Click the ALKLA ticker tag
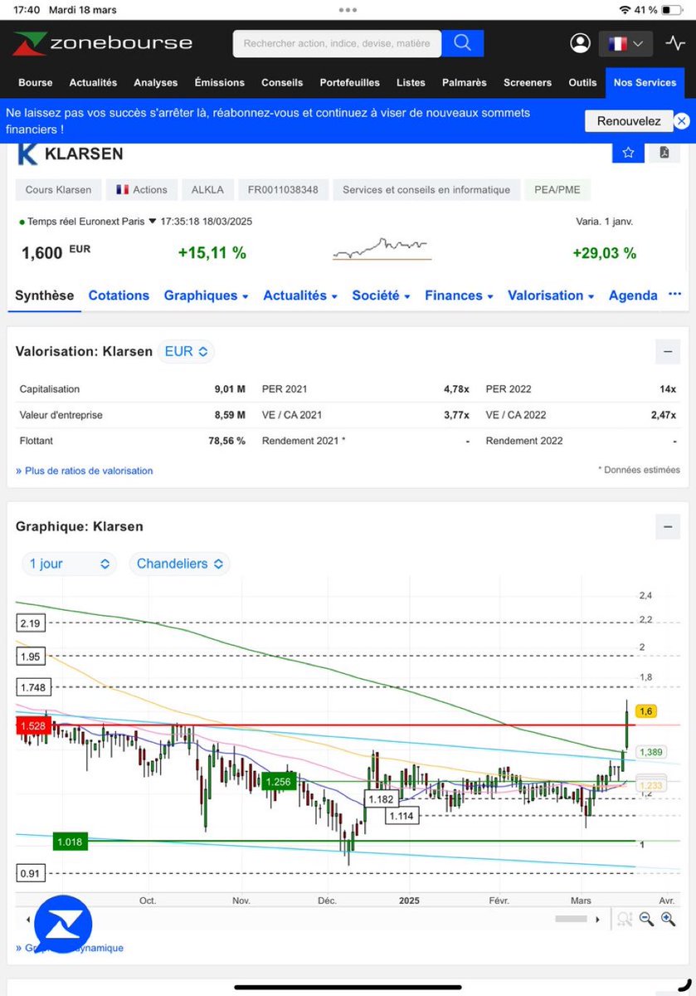The height and width of the screenshot is (996, 696). (208, 189)
